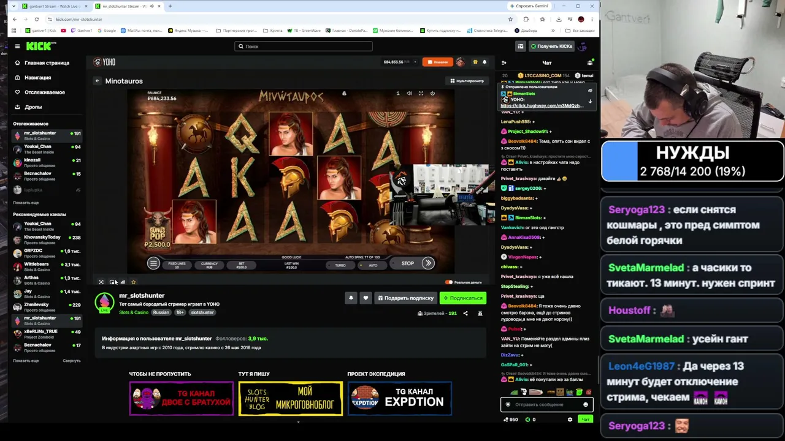Open YOHO notifications bell
The width and height of the screenshot is (785, 441).
[484, 62]
